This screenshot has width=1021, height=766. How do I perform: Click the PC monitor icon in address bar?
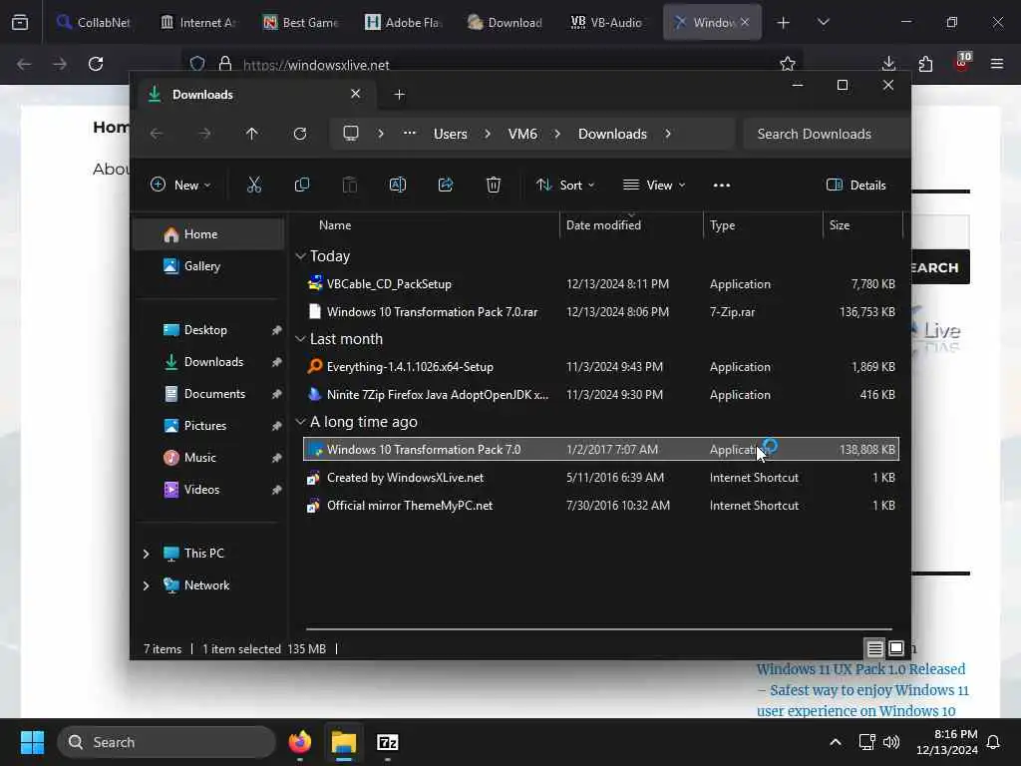[351, 134]
